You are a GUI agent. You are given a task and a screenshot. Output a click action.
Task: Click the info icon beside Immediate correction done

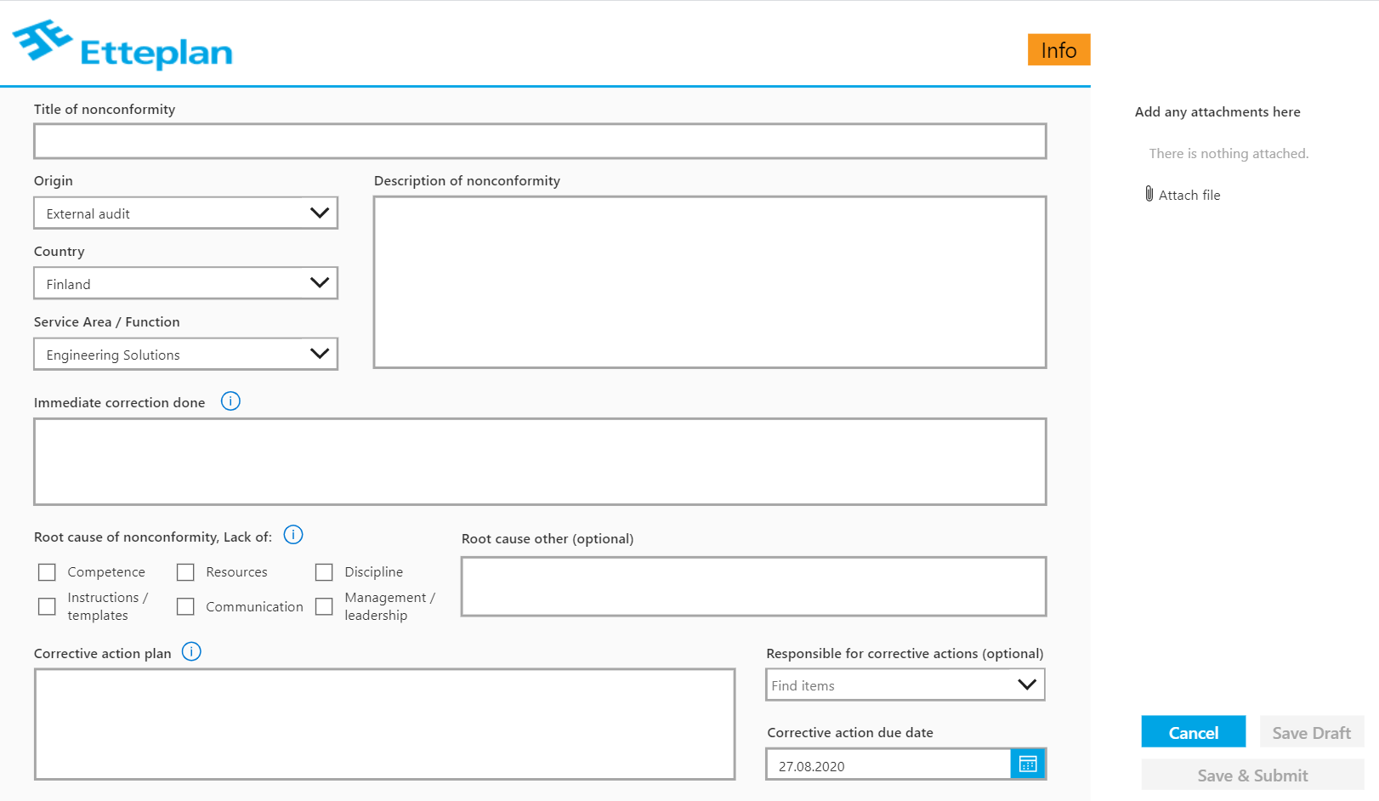coord(230,400)
